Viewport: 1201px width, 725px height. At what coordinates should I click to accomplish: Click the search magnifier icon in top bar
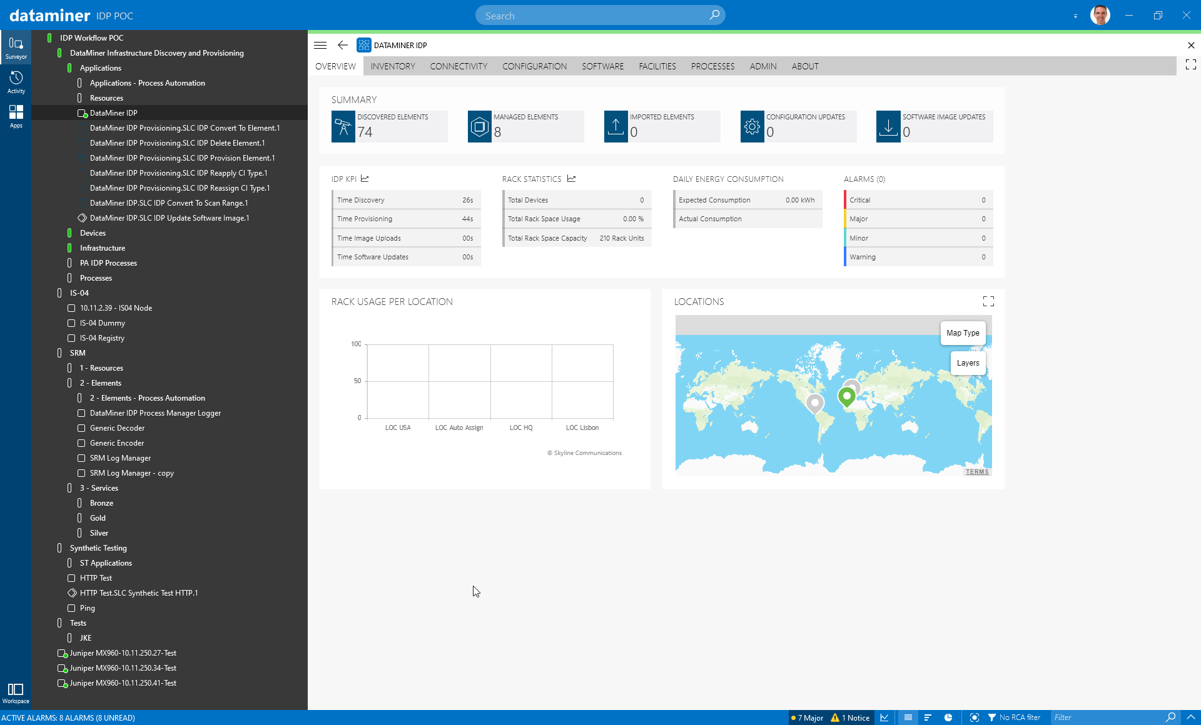tap(714, 15)
